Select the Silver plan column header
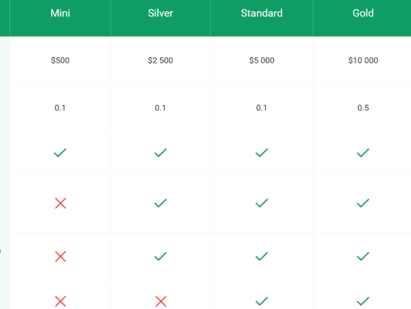The width and height of the screenshot is (411, 309). click(x=160, y=13)
